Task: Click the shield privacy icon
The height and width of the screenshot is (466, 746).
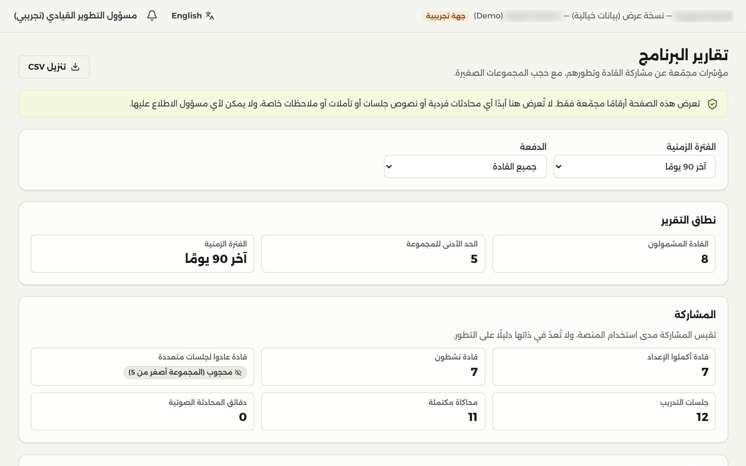Action: (x=712, y=104)
